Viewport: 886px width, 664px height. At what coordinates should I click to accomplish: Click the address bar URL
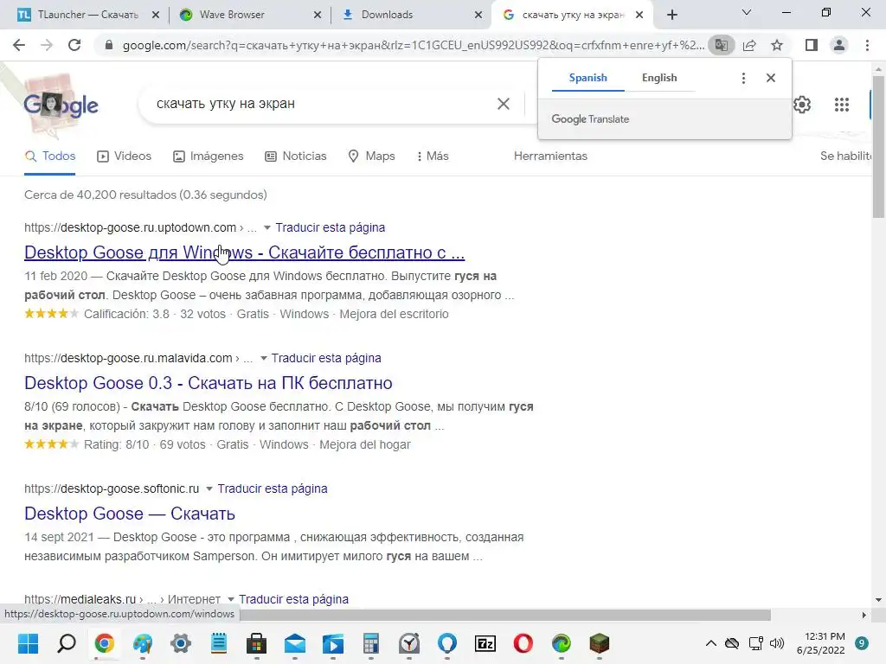point(413,45)
